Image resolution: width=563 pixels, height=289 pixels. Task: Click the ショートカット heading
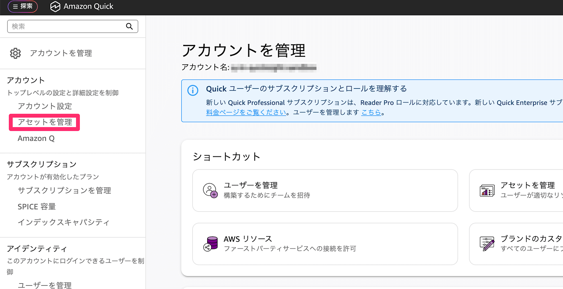(x=227, y=157)
